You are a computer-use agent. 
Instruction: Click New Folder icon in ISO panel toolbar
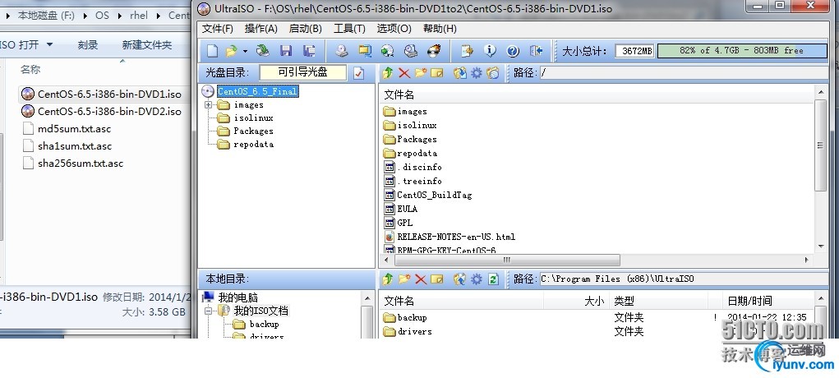coord(421,73)
